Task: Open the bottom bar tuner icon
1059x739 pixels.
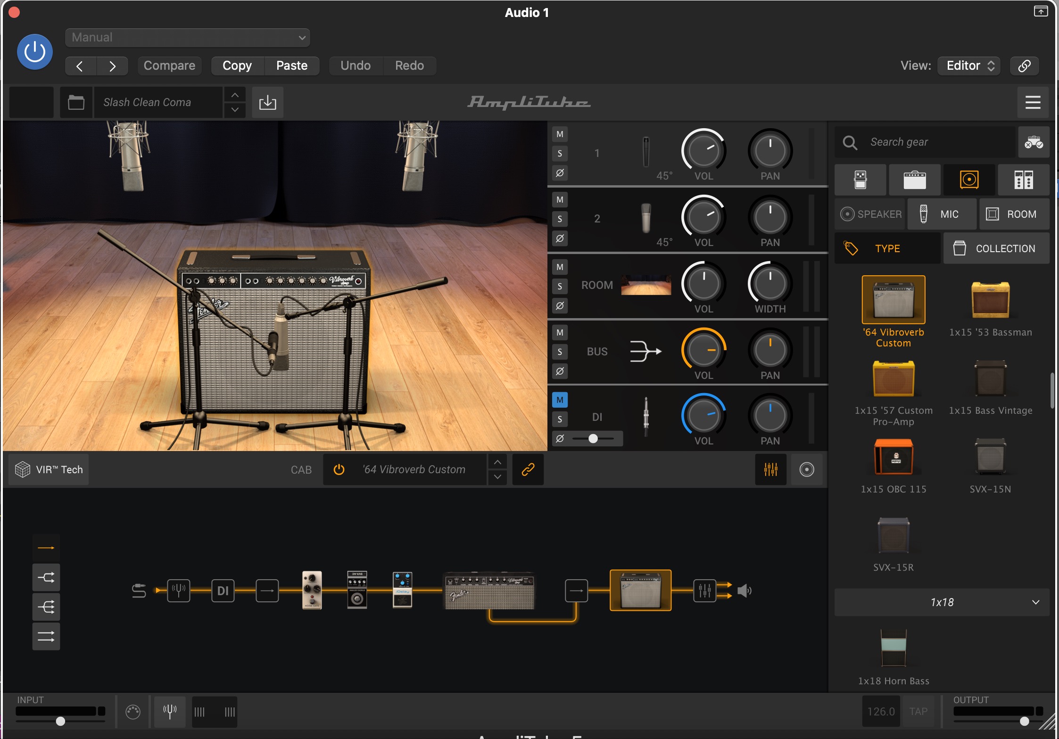Action: click(170, 711)
